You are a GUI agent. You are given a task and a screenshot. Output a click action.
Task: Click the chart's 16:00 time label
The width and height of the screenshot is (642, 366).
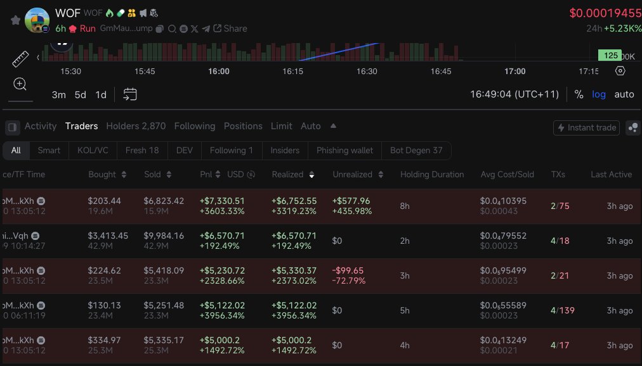[x=219, y=72]
